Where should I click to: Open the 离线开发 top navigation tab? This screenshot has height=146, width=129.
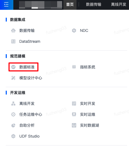pyautogui.click(x=119, y=4)
